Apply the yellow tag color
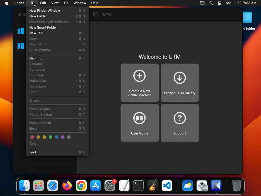Screen dimensions: 261x196 tap(44, 137)
